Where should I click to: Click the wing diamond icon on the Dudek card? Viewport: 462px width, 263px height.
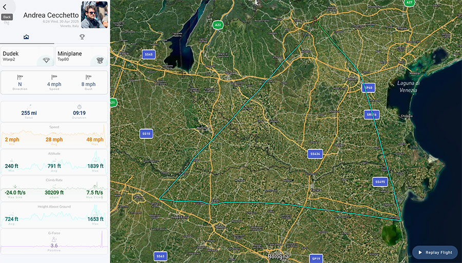[x=46, y=60]
